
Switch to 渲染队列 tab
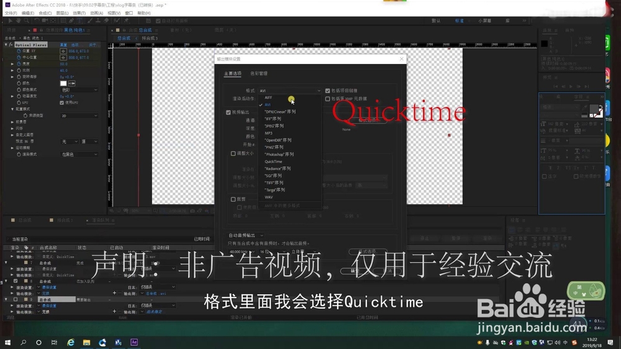(101, 220)
